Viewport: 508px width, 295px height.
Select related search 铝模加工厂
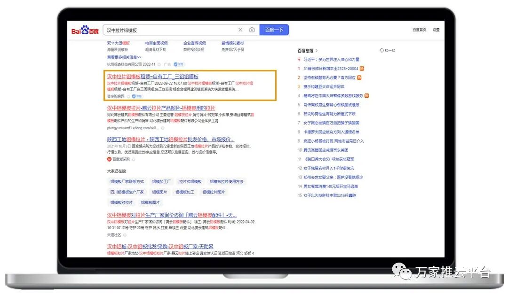pyautogui.click(x=161, y=182)
